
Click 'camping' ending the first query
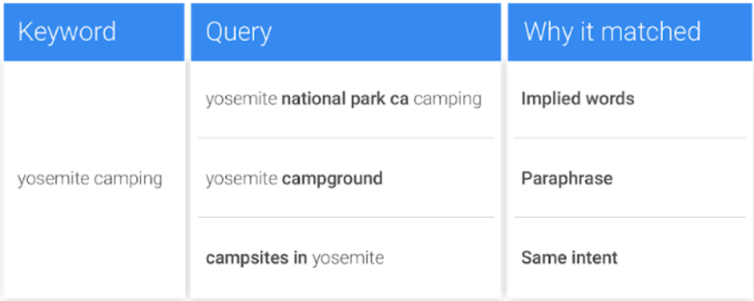pos(448,99)
